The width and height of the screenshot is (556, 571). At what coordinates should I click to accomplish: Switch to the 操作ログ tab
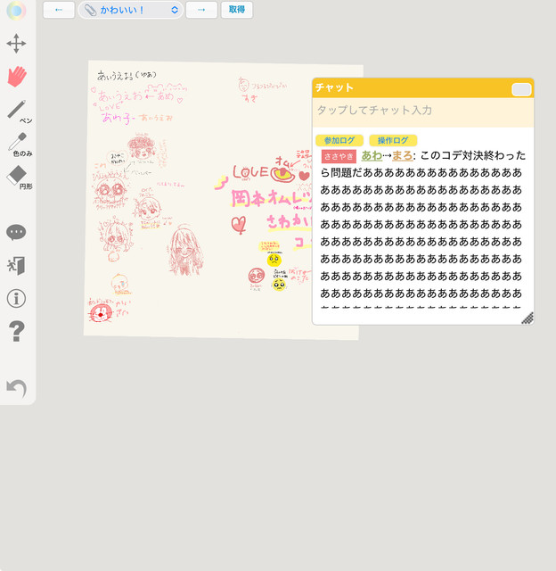[392, 141]
